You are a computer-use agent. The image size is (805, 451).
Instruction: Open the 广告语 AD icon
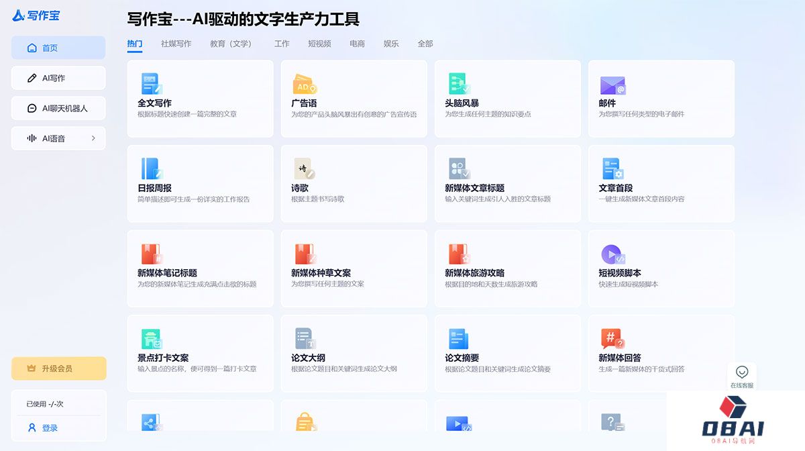coord(304,85)
